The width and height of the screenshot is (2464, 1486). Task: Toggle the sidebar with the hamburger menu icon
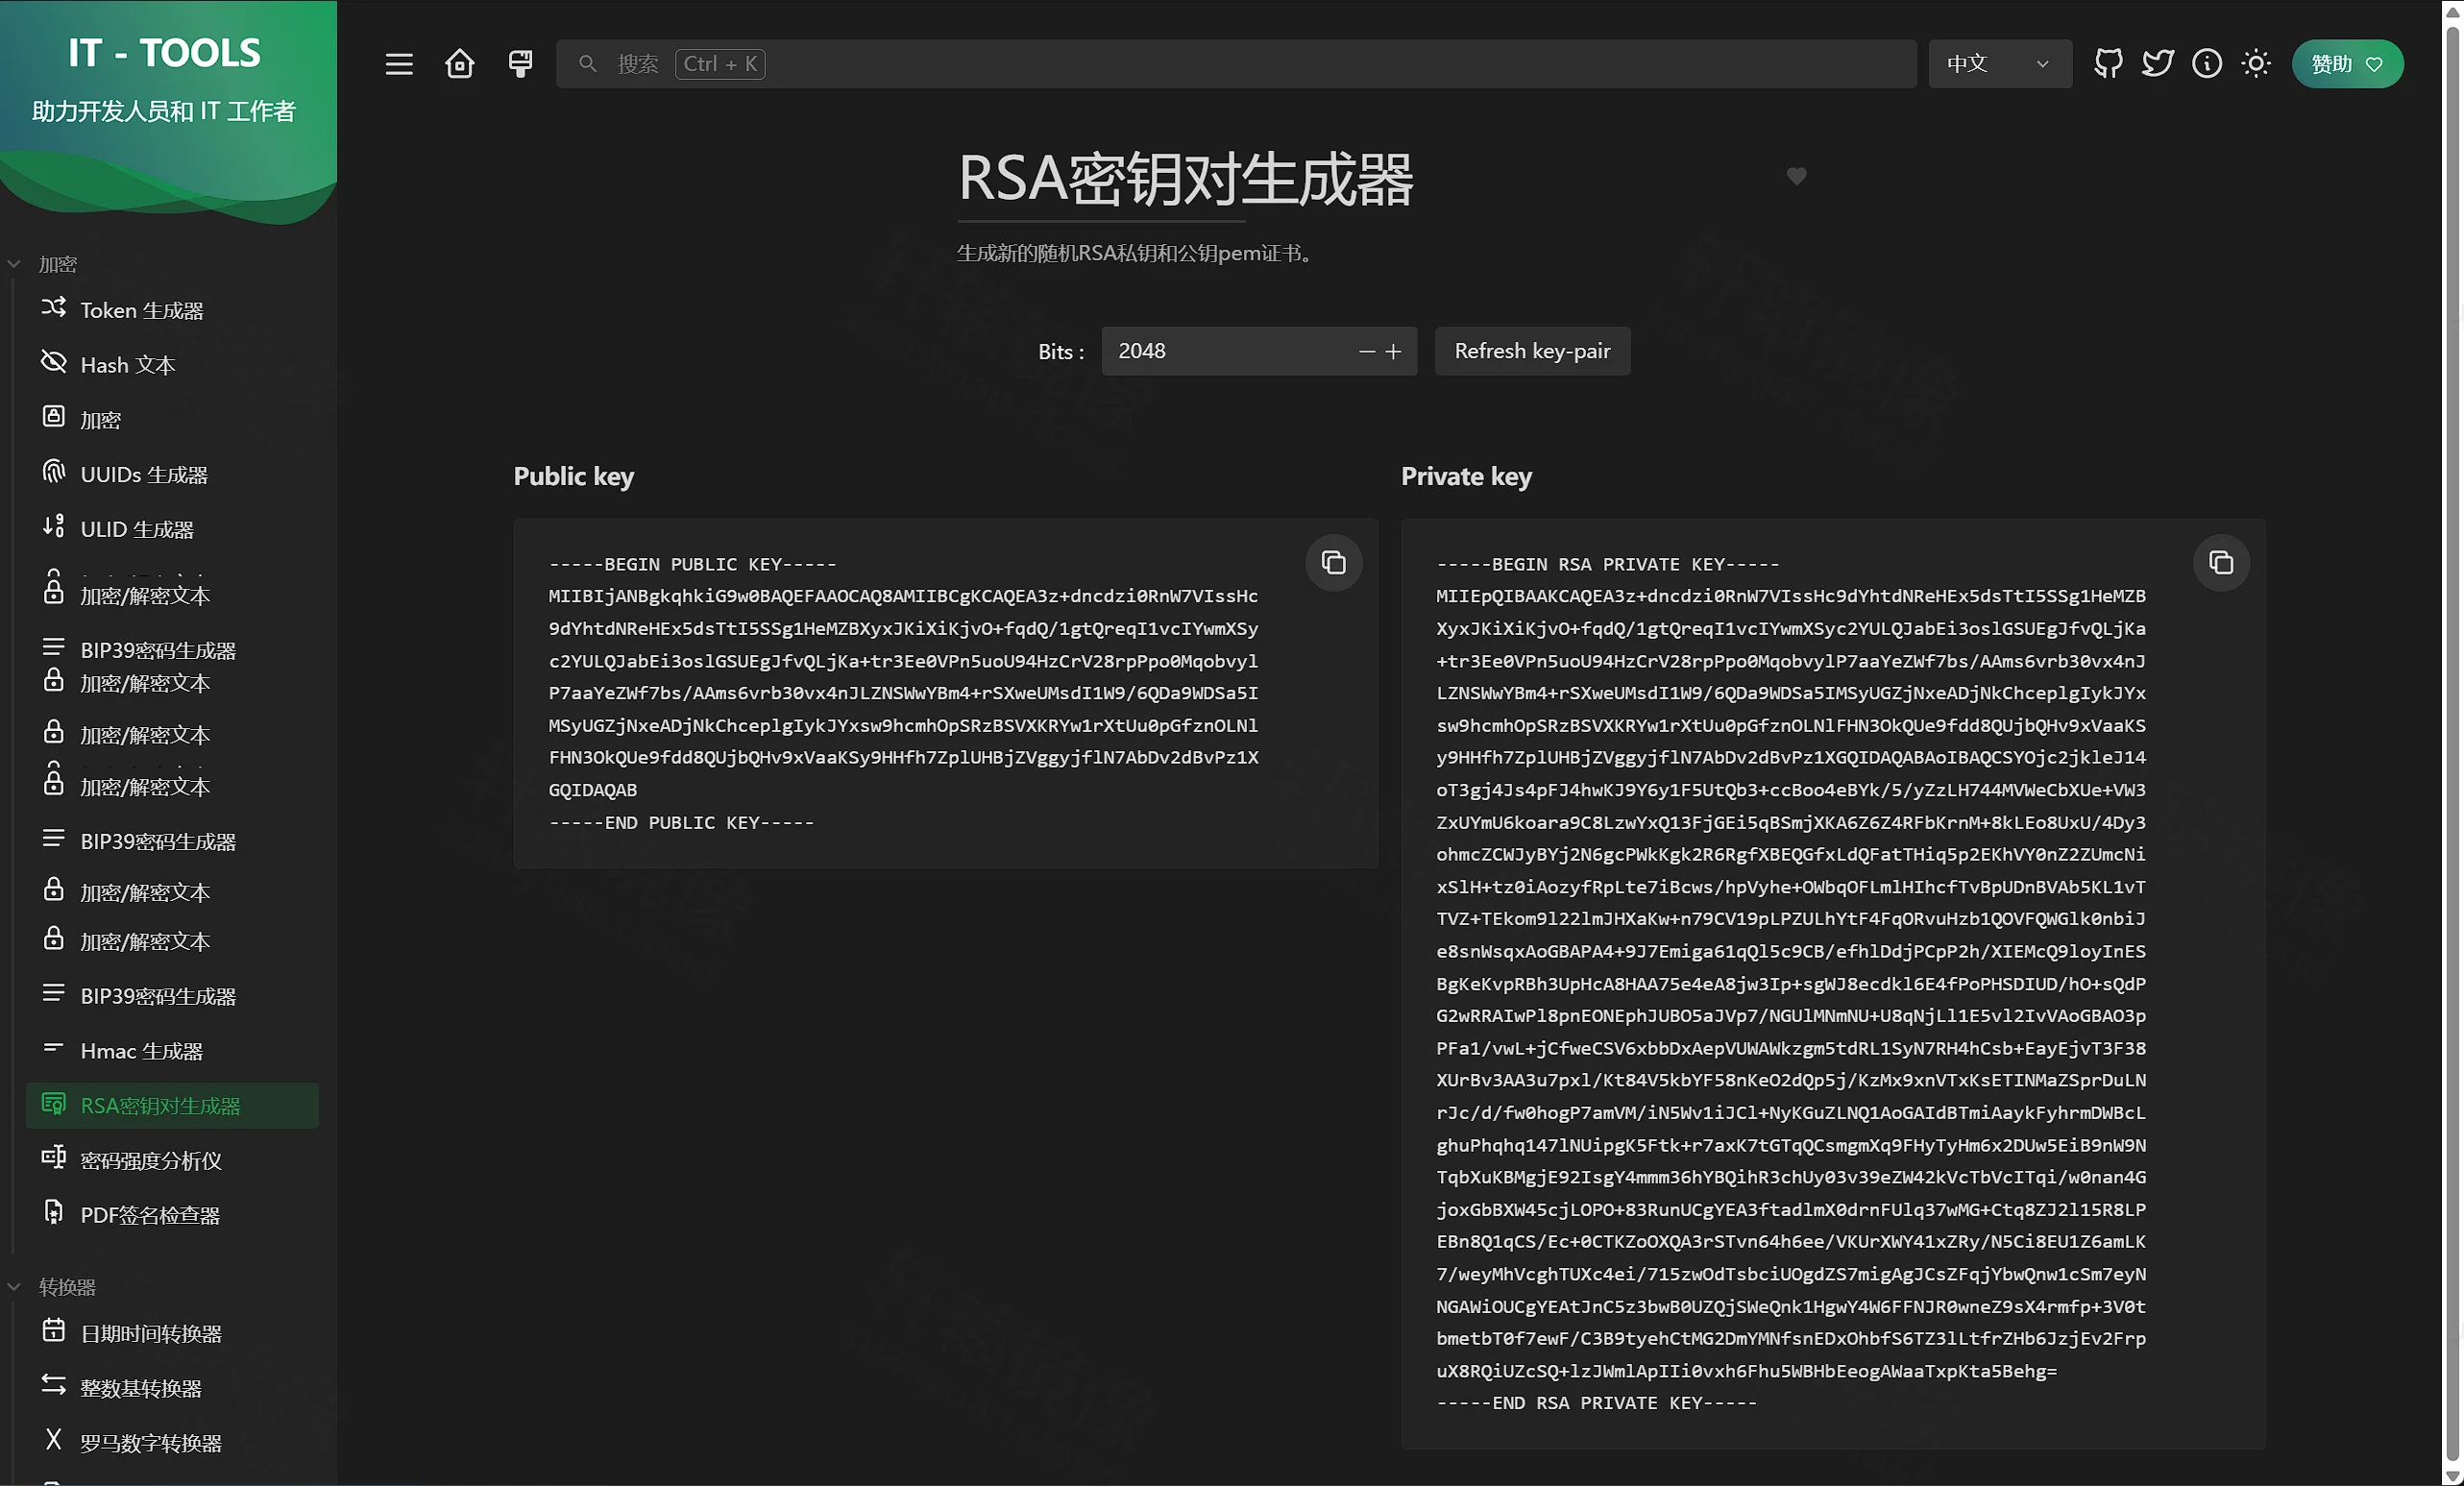pos(399,64)
